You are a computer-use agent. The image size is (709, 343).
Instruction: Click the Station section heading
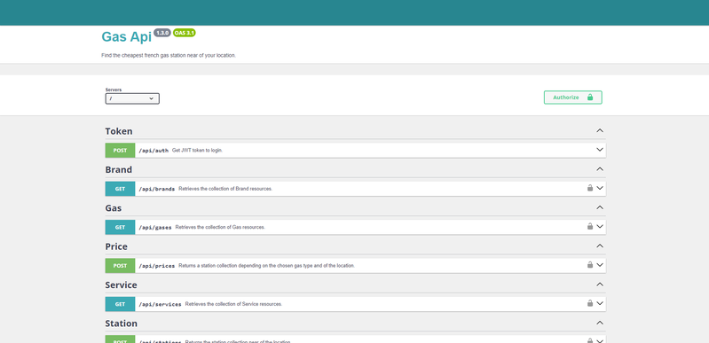(122, 324)
